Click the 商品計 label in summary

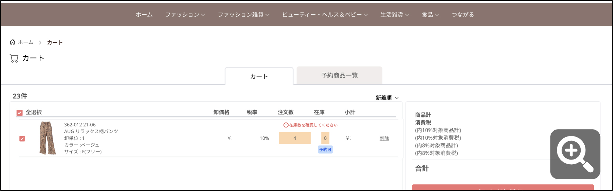tap(423, 115)
